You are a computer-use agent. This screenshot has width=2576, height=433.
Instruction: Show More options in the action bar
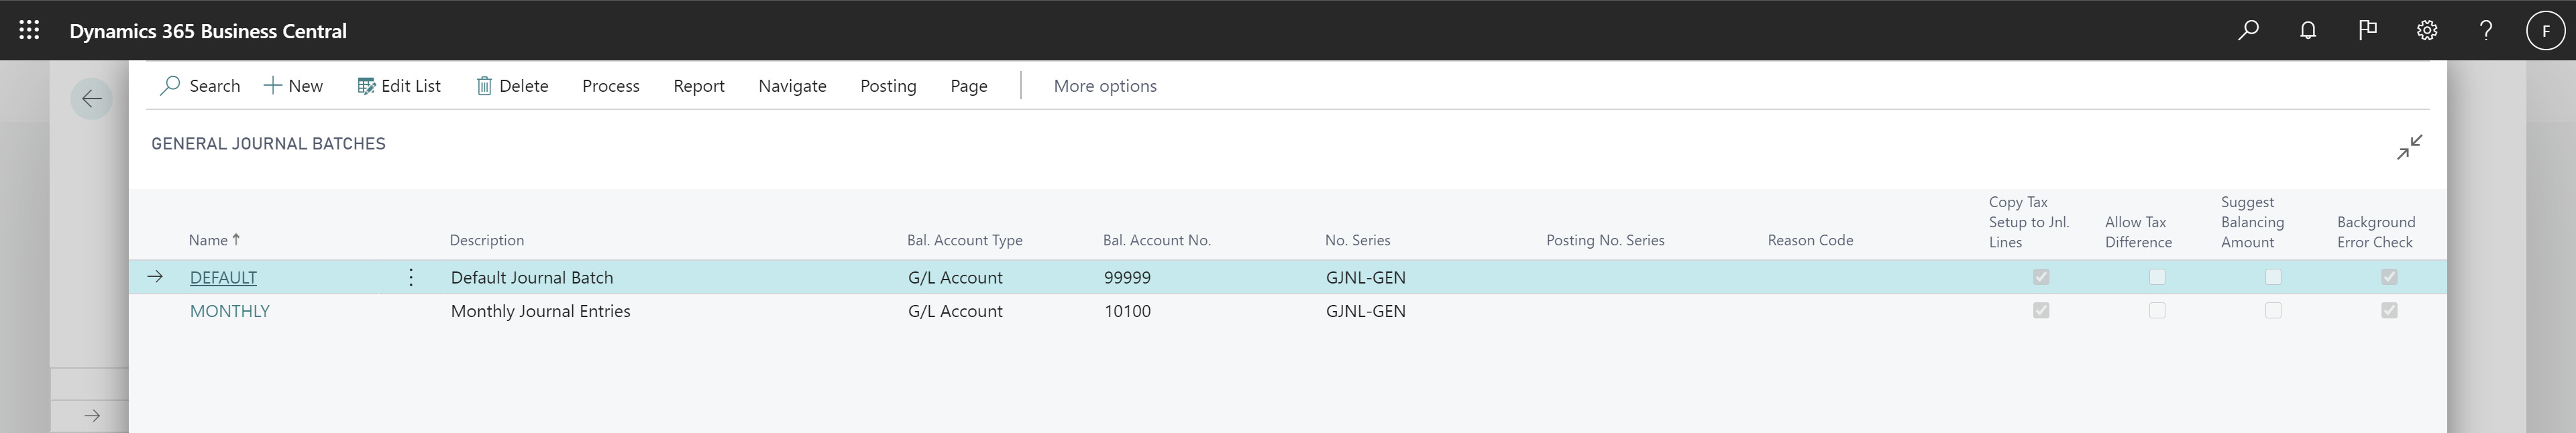[x=1105, y=86]
